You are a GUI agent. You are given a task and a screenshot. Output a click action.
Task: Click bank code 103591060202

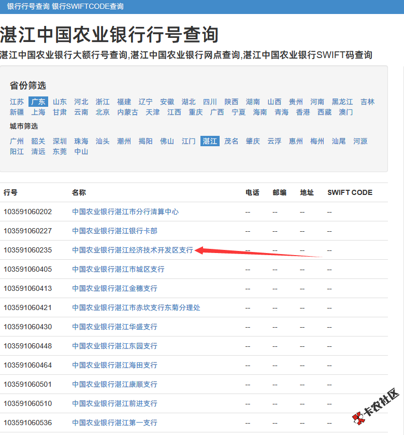(27, 212)
